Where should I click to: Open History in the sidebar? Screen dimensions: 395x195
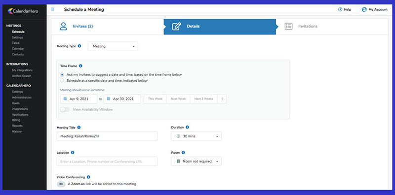17,131
